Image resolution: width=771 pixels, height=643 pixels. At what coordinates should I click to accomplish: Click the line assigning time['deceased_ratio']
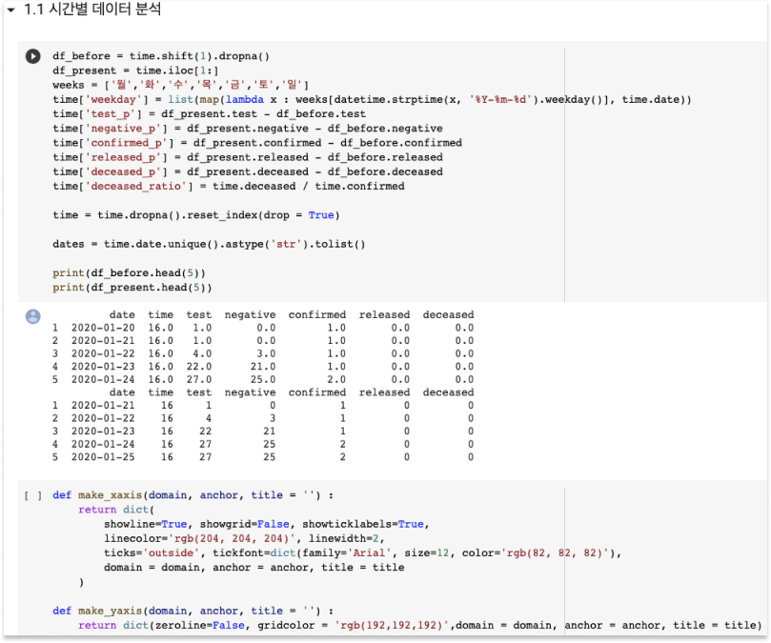pos(229,186)
